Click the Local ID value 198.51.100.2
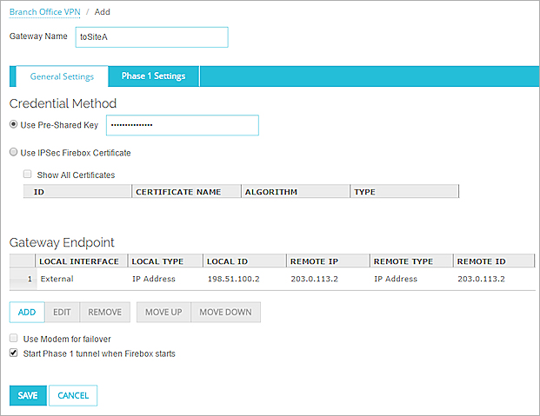 point(234,279)
